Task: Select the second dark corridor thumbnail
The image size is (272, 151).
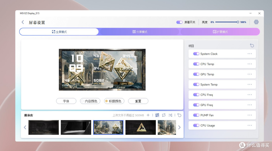Action: [76, 127]
